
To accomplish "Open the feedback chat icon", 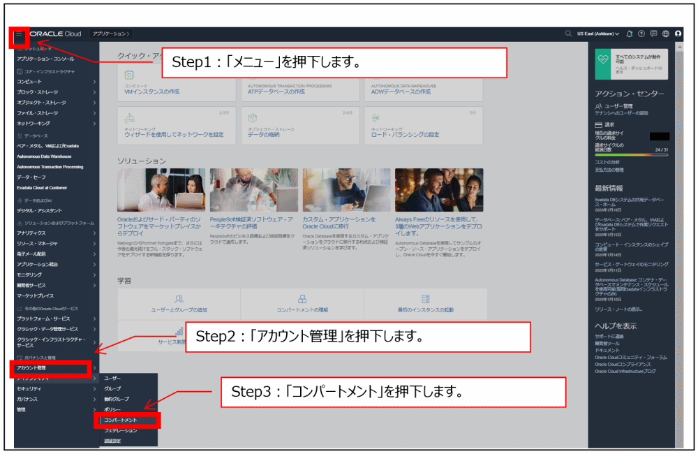I will click(x=653, y=34).
